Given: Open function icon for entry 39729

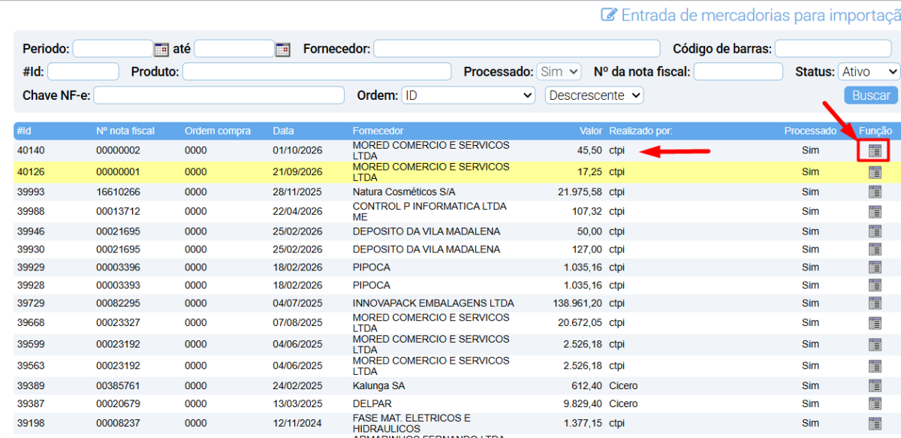Looking at the screenshot, I should 875,304.
